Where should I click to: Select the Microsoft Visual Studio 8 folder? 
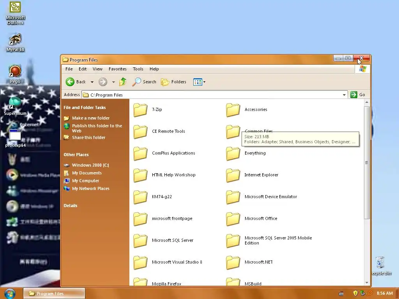coord(168,262)
